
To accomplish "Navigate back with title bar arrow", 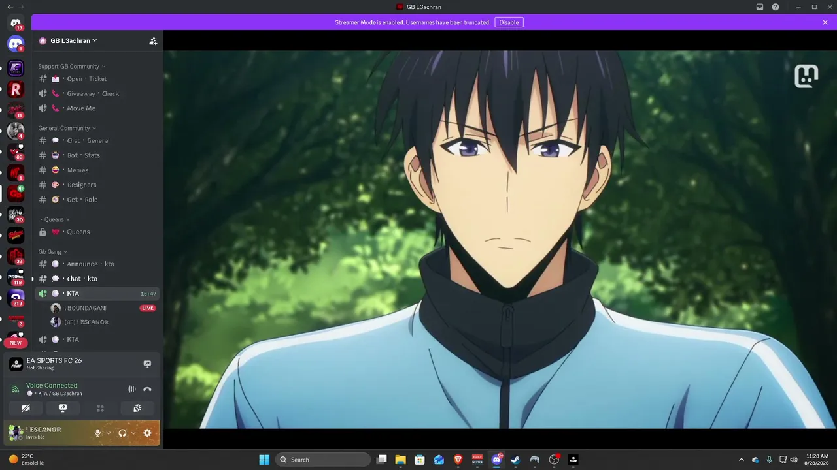I will click(x=10, y=7).
